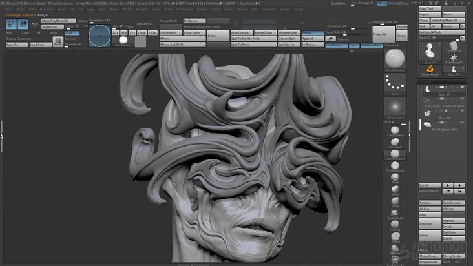Select the ClayBuildup brush icon

click(394, 131)
